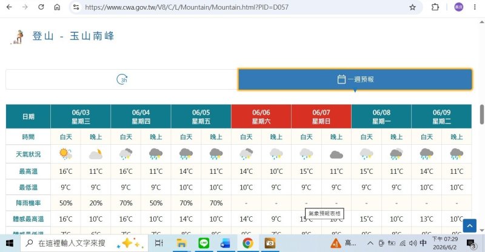485x252 pixels.
Task: Click the address bar URL
Action: click(x=187, y=7)
